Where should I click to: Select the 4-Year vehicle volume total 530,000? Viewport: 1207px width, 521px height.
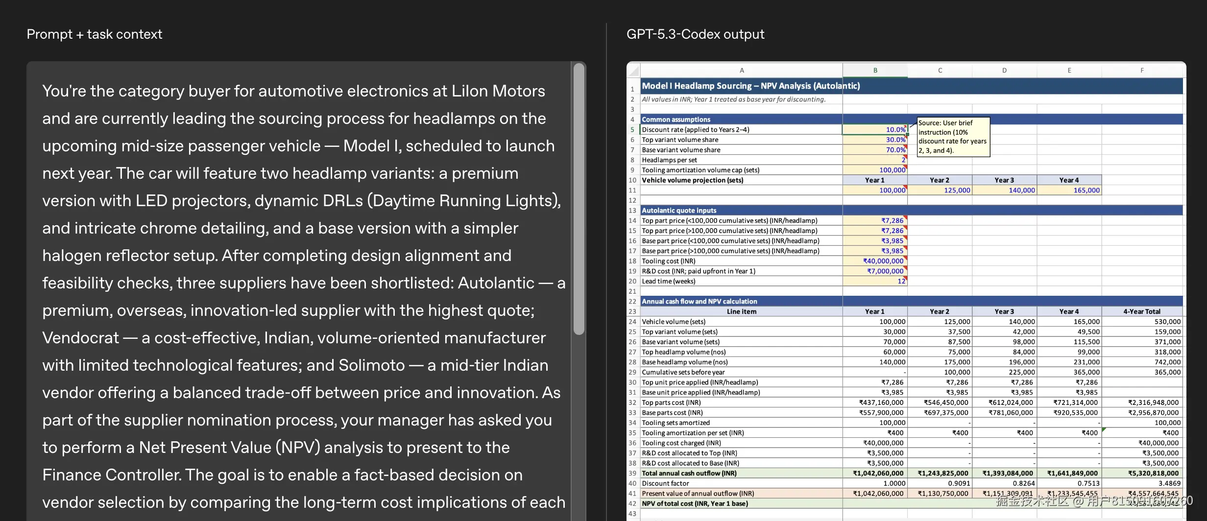pos(1142,322)
